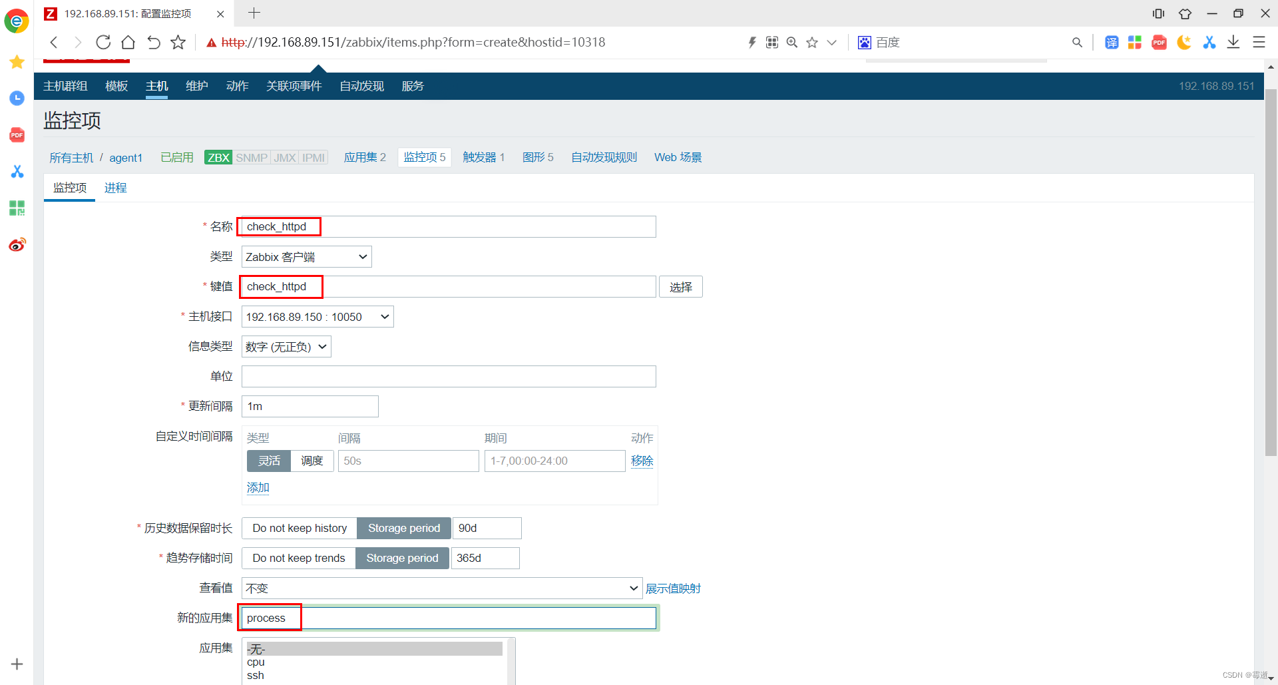Reload the page with the refresh icon
This screenshot has width=1278, height=685.
point(103,43)
